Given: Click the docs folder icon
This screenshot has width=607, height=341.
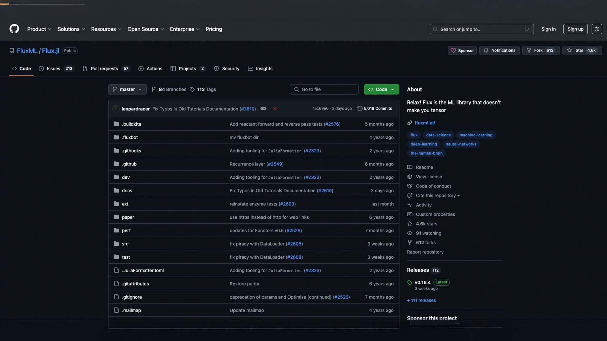Looking at the screenshot, I should 116,190.
